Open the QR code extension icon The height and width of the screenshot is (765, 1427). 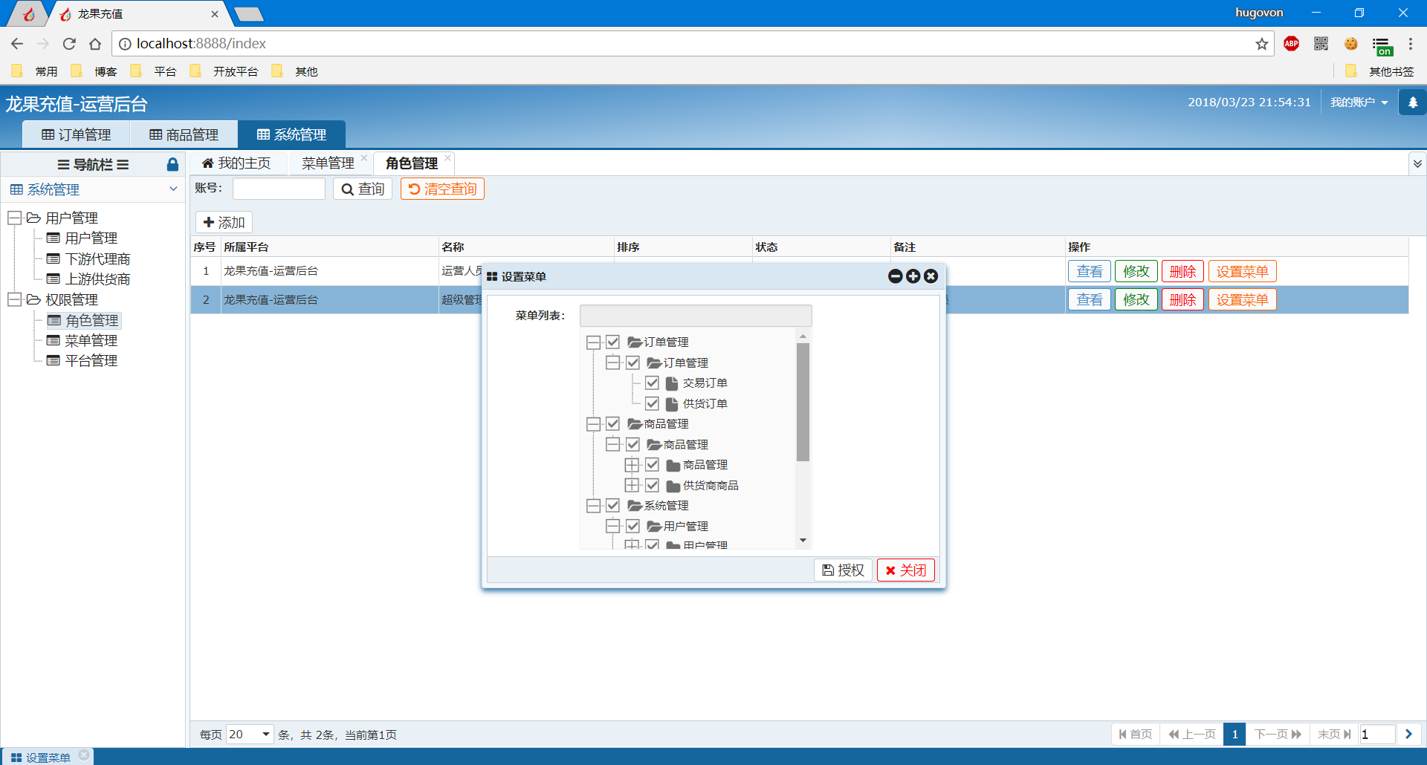coord(1321,44)
